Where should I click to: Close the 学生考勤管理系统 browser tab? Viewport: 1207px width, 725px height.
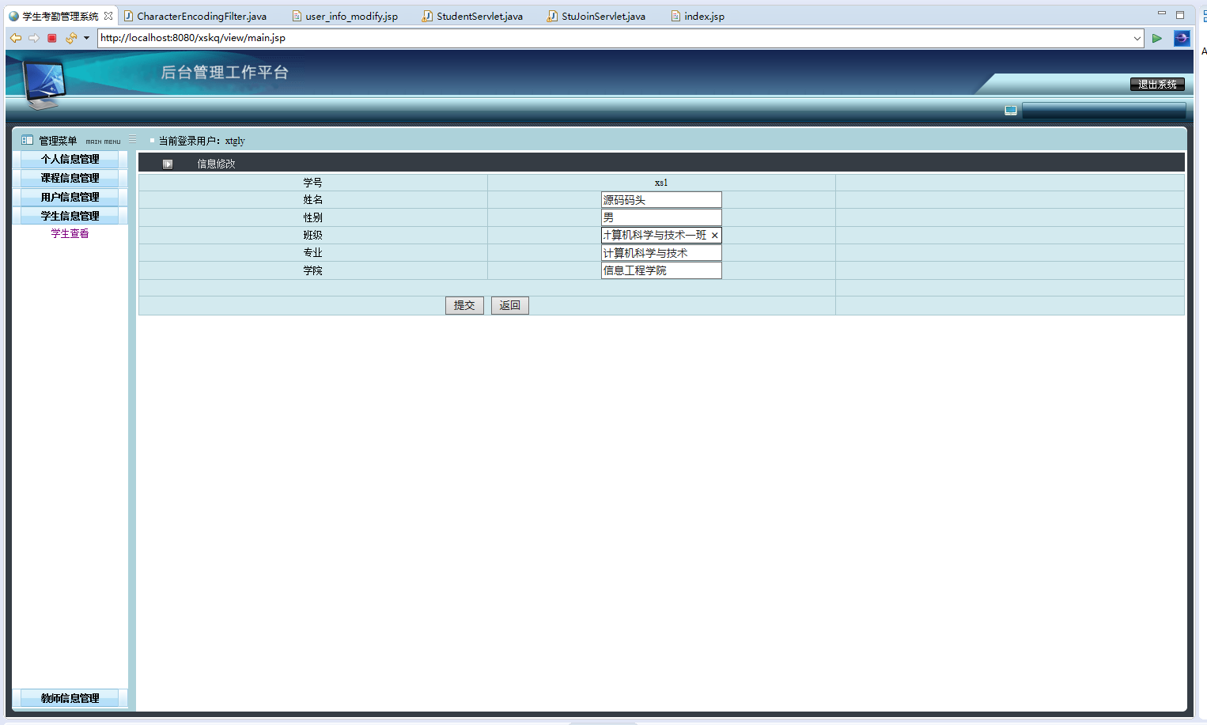[x=108, y=16]
